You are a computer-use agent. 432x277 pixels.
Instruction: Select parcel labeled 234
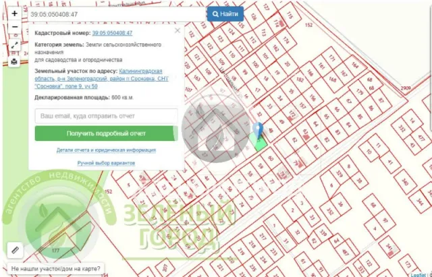pyautogui.click(x=263, y=259)
